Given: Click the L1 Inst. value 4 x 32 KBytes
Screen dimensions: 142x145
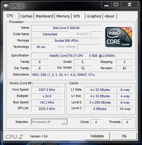Looking at the screenshot, I should coord(100,96).
